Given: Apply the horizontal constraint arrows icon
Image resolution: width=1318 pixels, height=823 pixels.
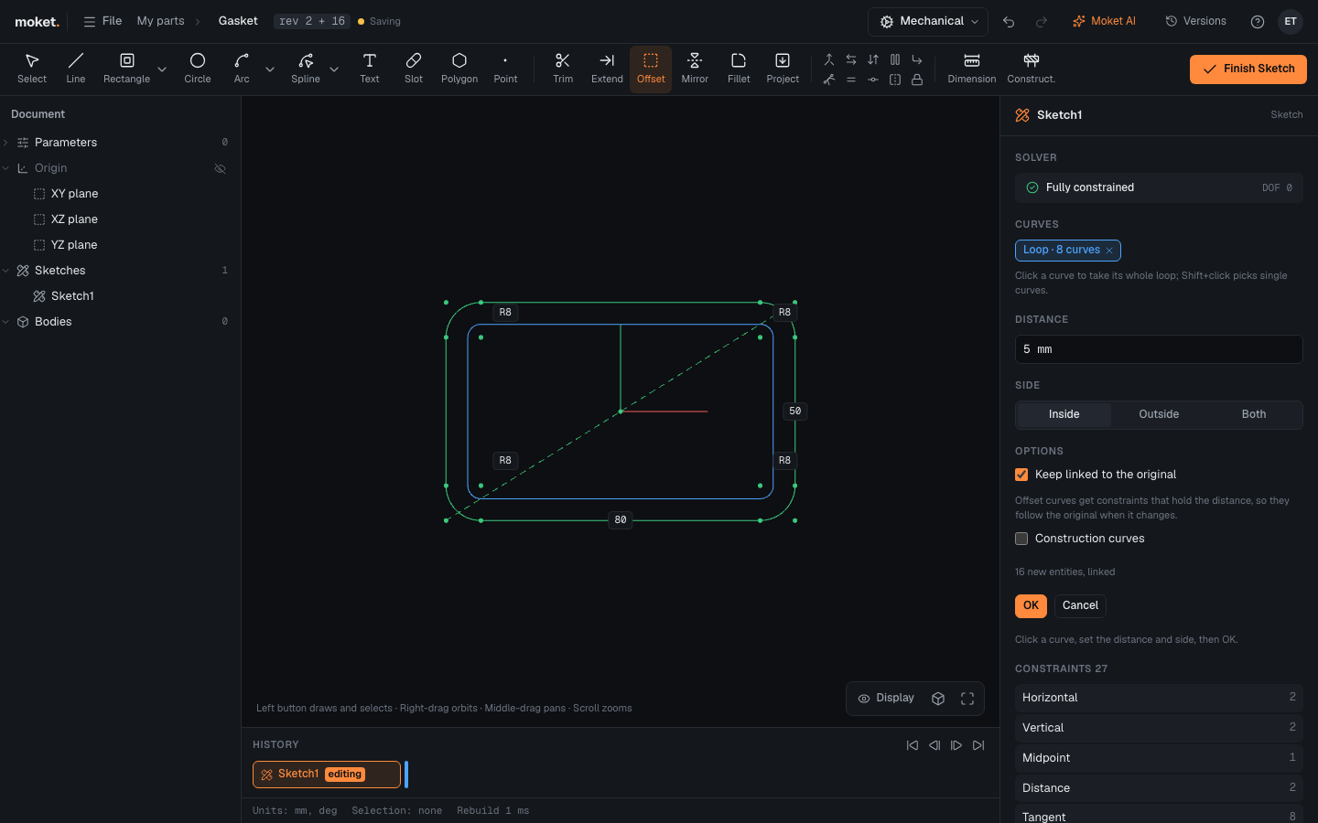Looking at the screenshot, I should (851, 59).
